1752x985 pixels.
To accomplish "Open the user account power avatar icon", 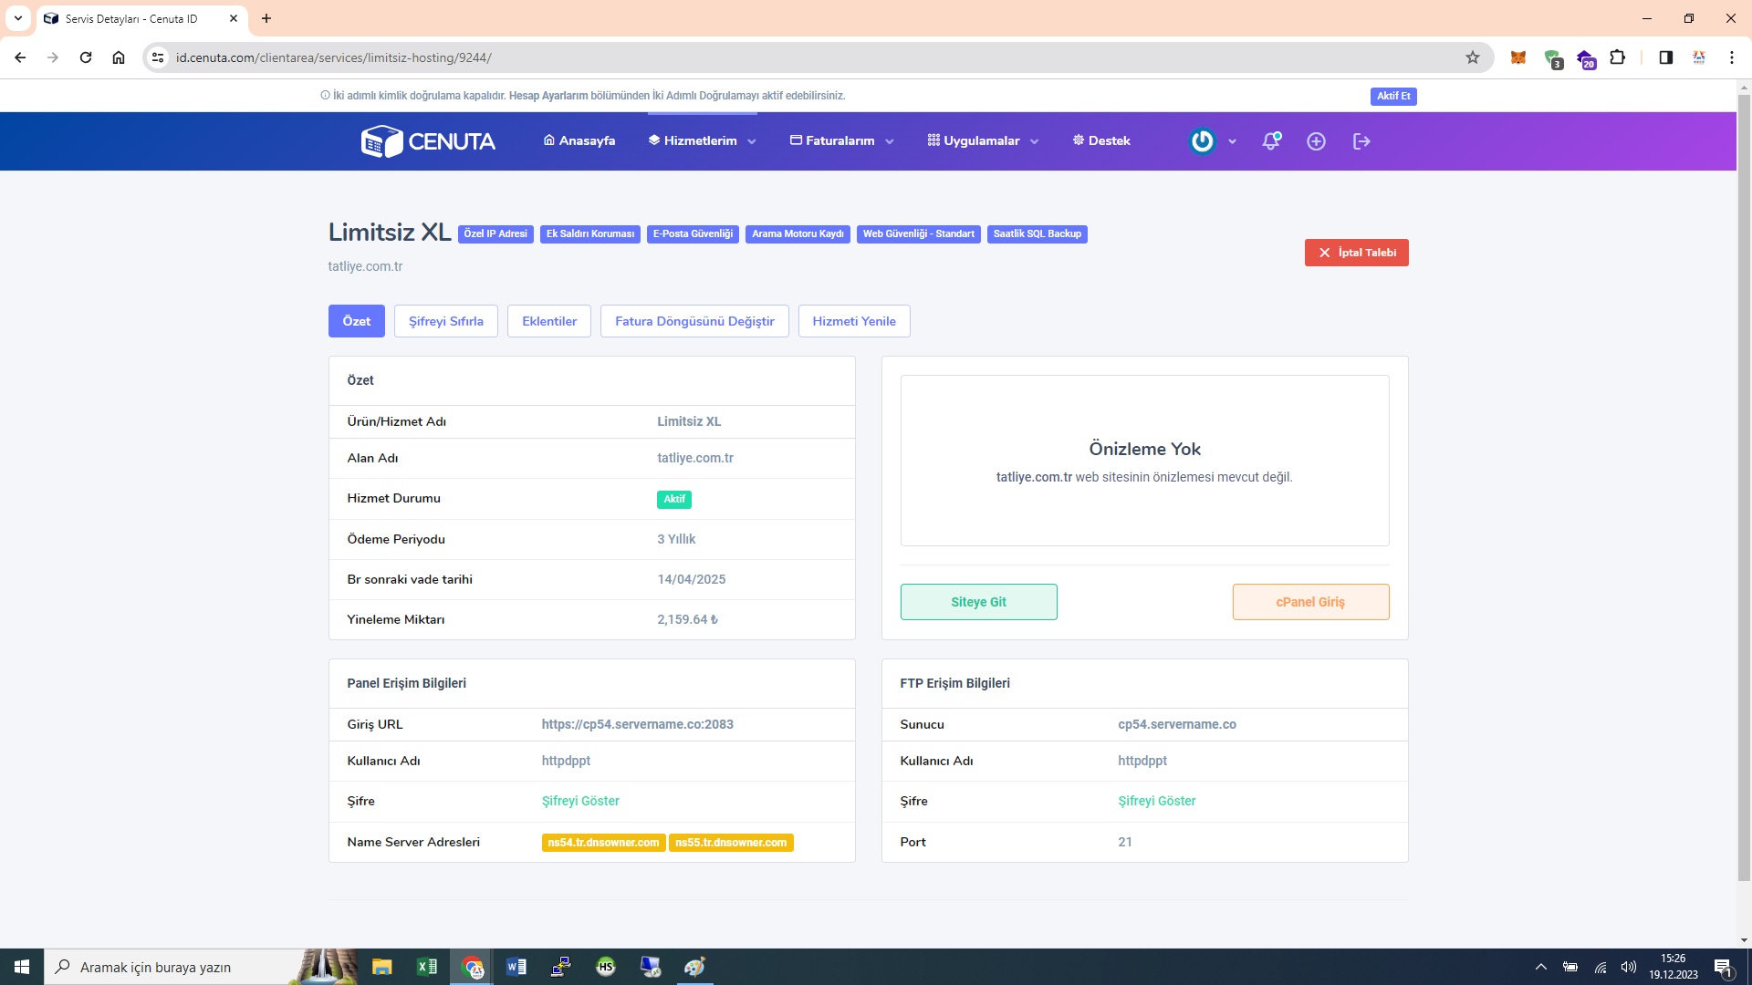I will point(1203,141).
